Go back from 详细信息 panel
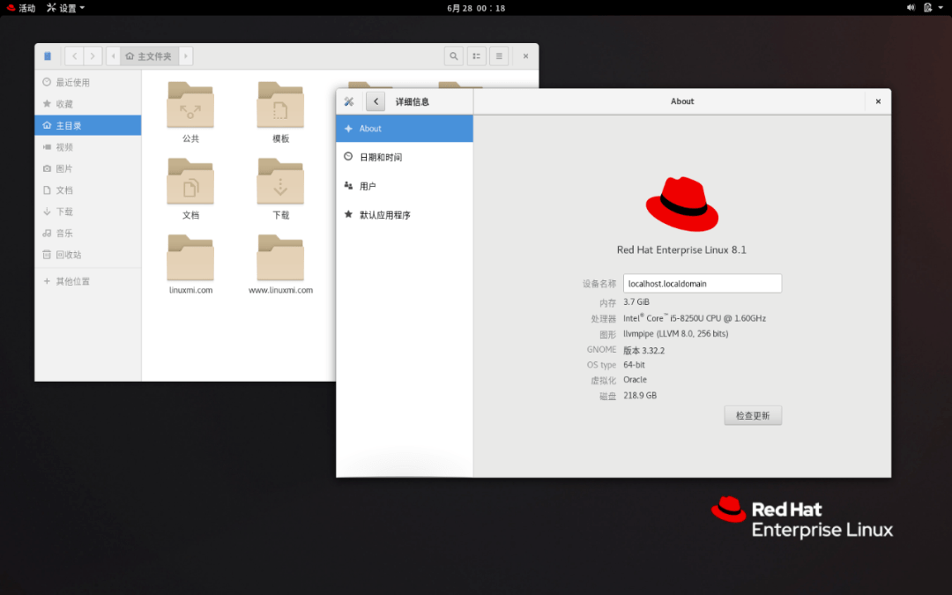This screenshot has width=952, height=595. click(x=376, y=101)
